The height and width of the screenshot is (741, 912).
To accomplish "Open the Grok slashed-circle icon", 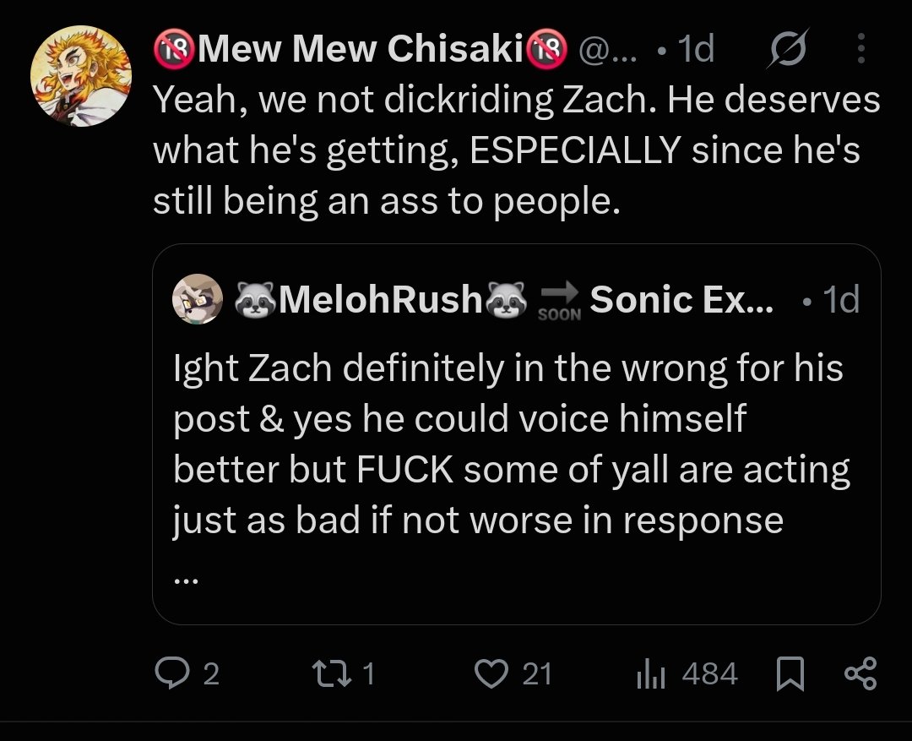I will point(788,47).
